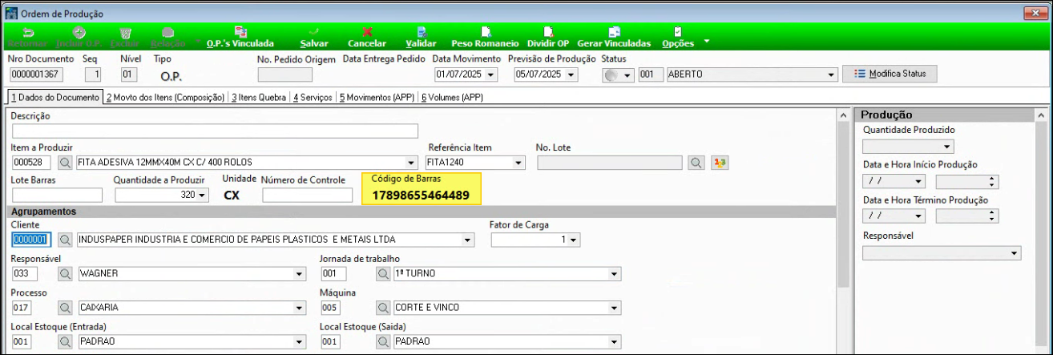The height and width of the screenshot is (355, 1053).
Task: Click the search icon beside Máquina code 005
Action: pyautogui.click(x=382, y=307)
